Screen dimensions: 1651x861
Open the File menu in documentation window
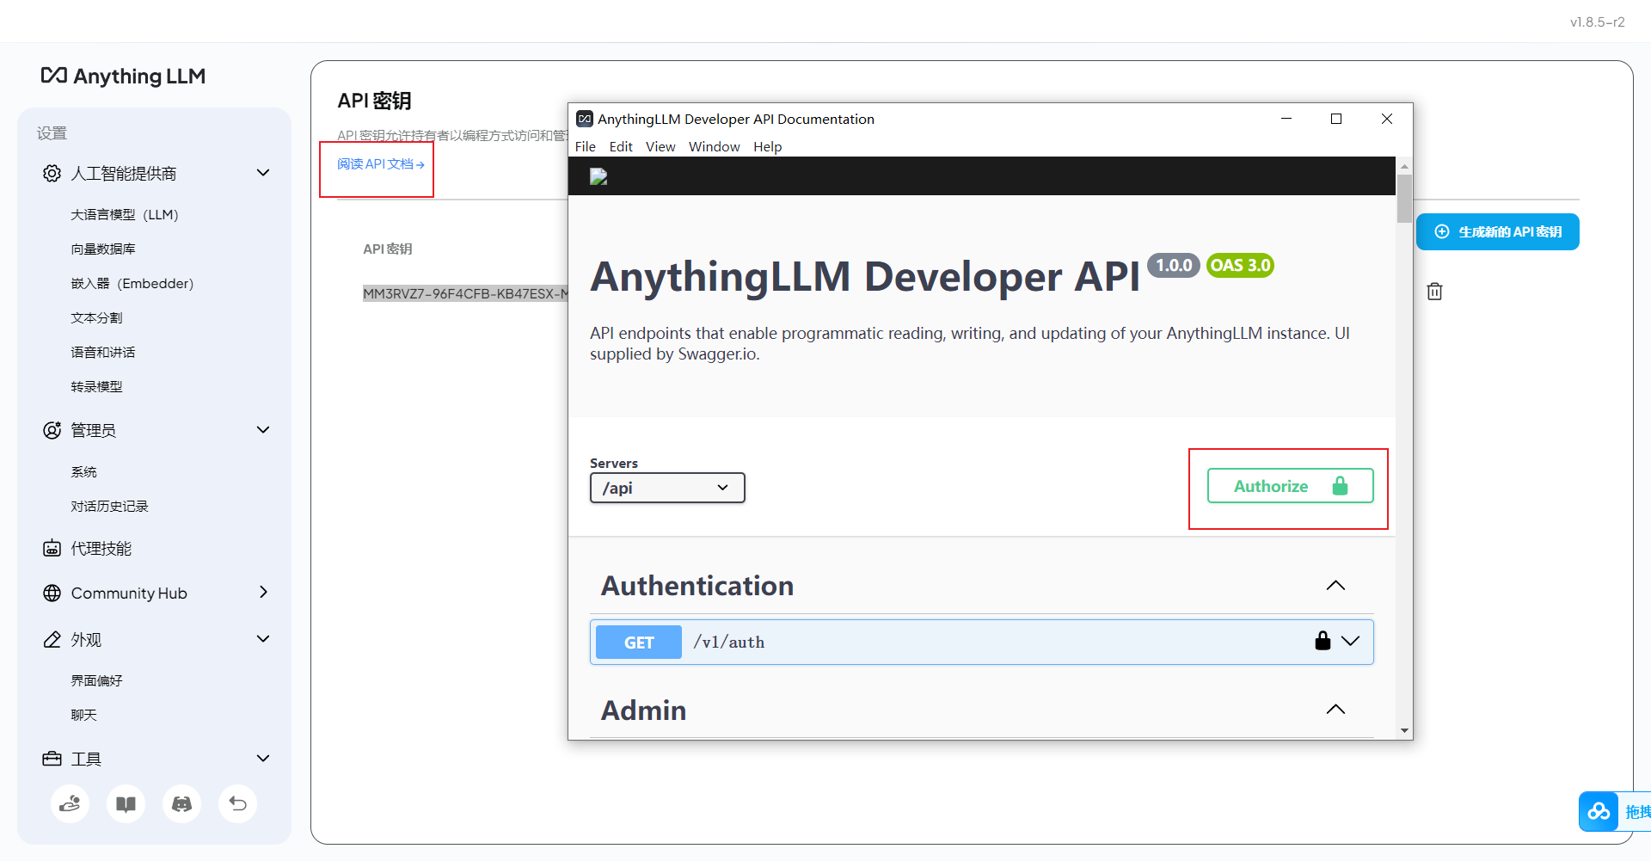(586, 146)
